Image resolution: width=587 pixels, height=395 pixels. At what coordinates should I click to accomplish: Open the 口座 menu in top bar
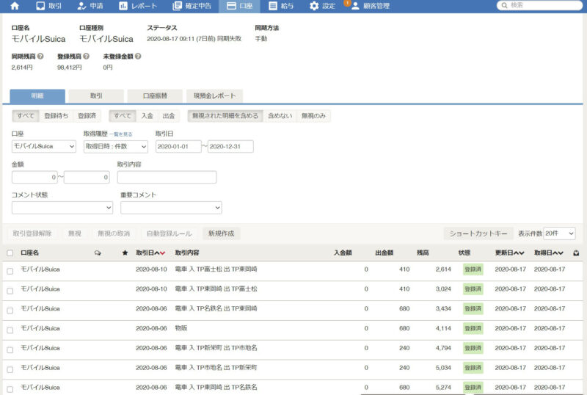tap(240, 6)
